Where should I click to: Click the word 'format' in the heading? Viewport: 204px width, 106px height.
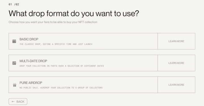pyautogui.click(x=58, y=13)
